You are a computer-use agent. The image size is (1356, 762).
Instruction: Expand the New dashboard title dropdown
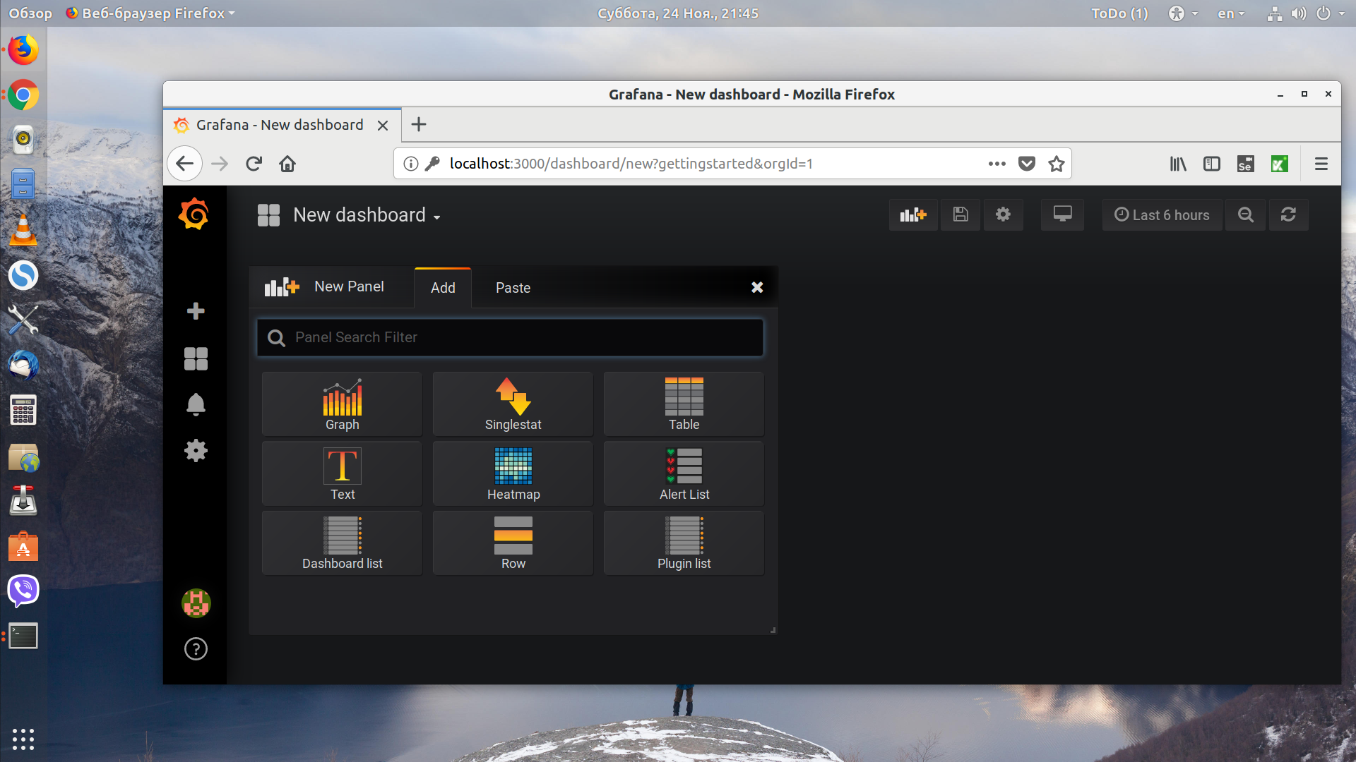click(367, 215)
